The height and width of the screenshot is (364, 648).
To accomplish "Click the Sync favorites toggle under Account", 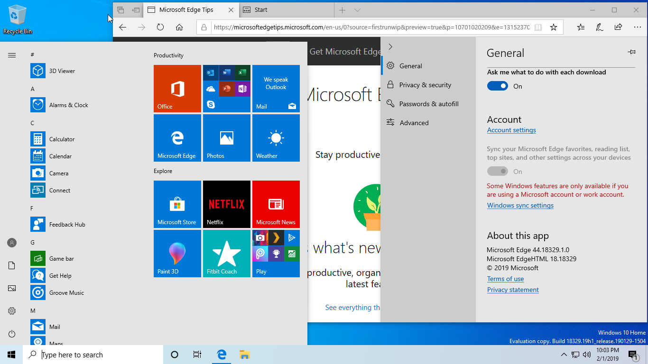I will [498, 172].
